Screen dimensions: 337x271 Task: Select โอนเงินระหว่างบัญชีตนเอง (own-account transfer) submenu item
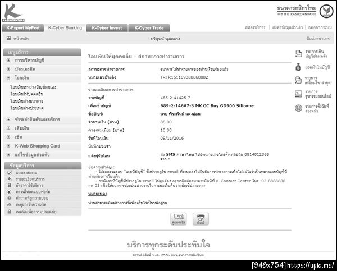pos(33,87)
